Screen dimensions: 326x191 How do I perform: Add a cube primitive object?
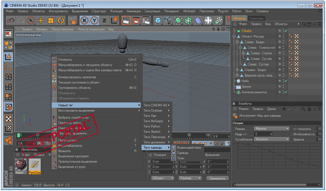coord(158,20)
